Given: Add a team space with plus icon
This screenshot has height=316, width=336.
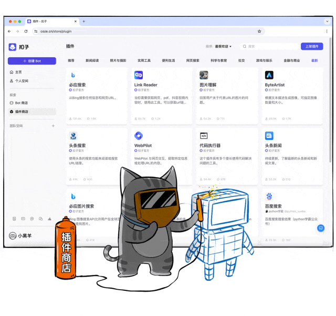Looking at the screenshot, I should pyautogui.click(x=53, y=126).
